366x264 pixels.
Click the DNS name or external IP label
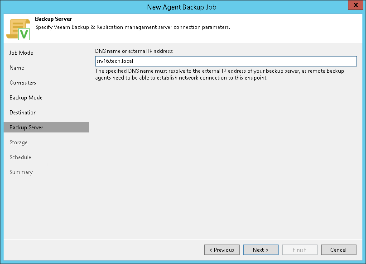click(x=135, y=51)
